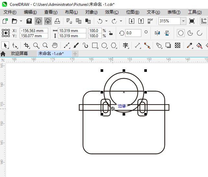The image size is (208, 177).
Task: Open the dropdown arrow beside Open folder
Action: 21,21
